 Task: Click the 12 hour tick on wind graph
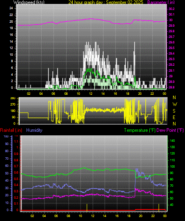pyautogui.click(x=91, y=94)
